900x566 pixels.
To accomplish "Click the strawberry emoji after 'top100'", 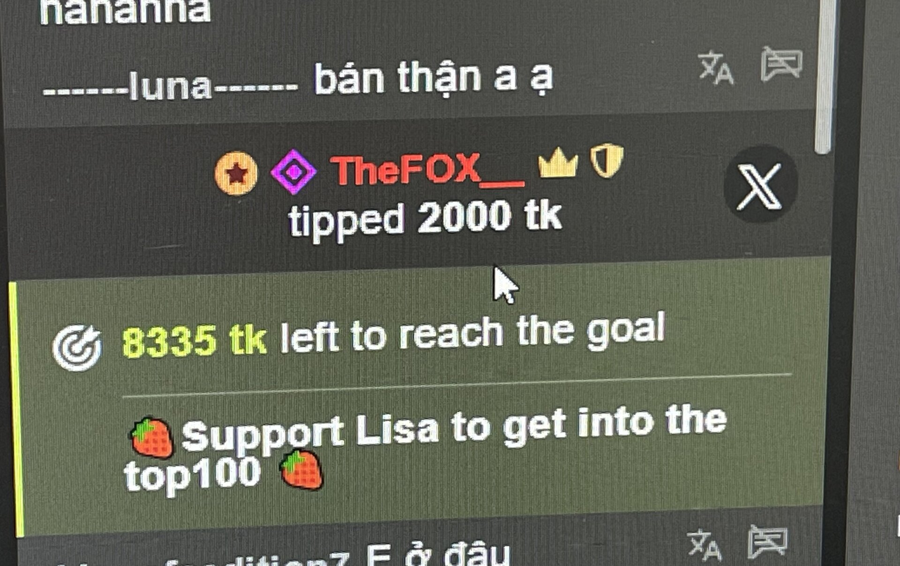I will [x=301, y=470].
